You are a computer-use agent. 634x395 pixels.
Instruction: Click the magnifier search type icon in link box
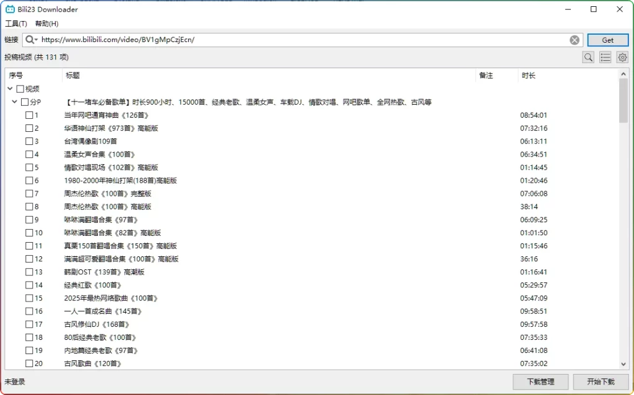29,40
